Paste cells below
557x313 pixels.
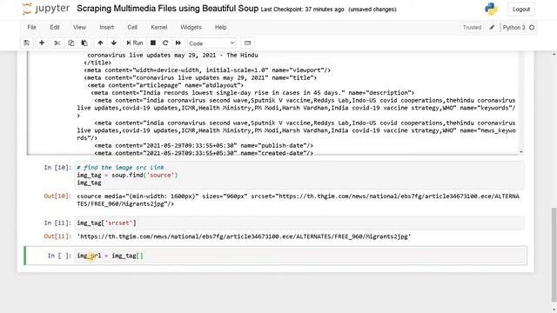[x=84, y=43]
